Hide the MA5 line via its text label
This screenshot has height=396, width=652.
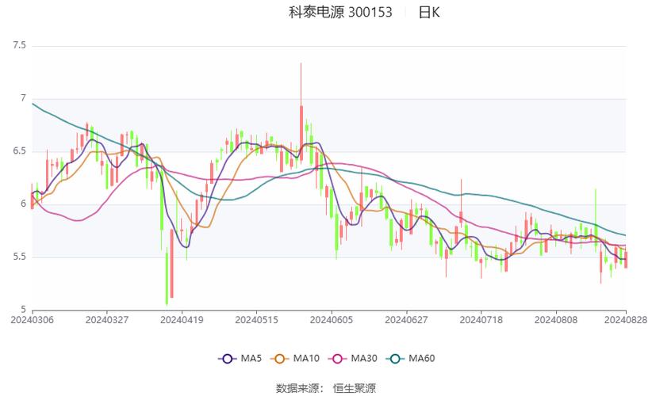[251, 359]
